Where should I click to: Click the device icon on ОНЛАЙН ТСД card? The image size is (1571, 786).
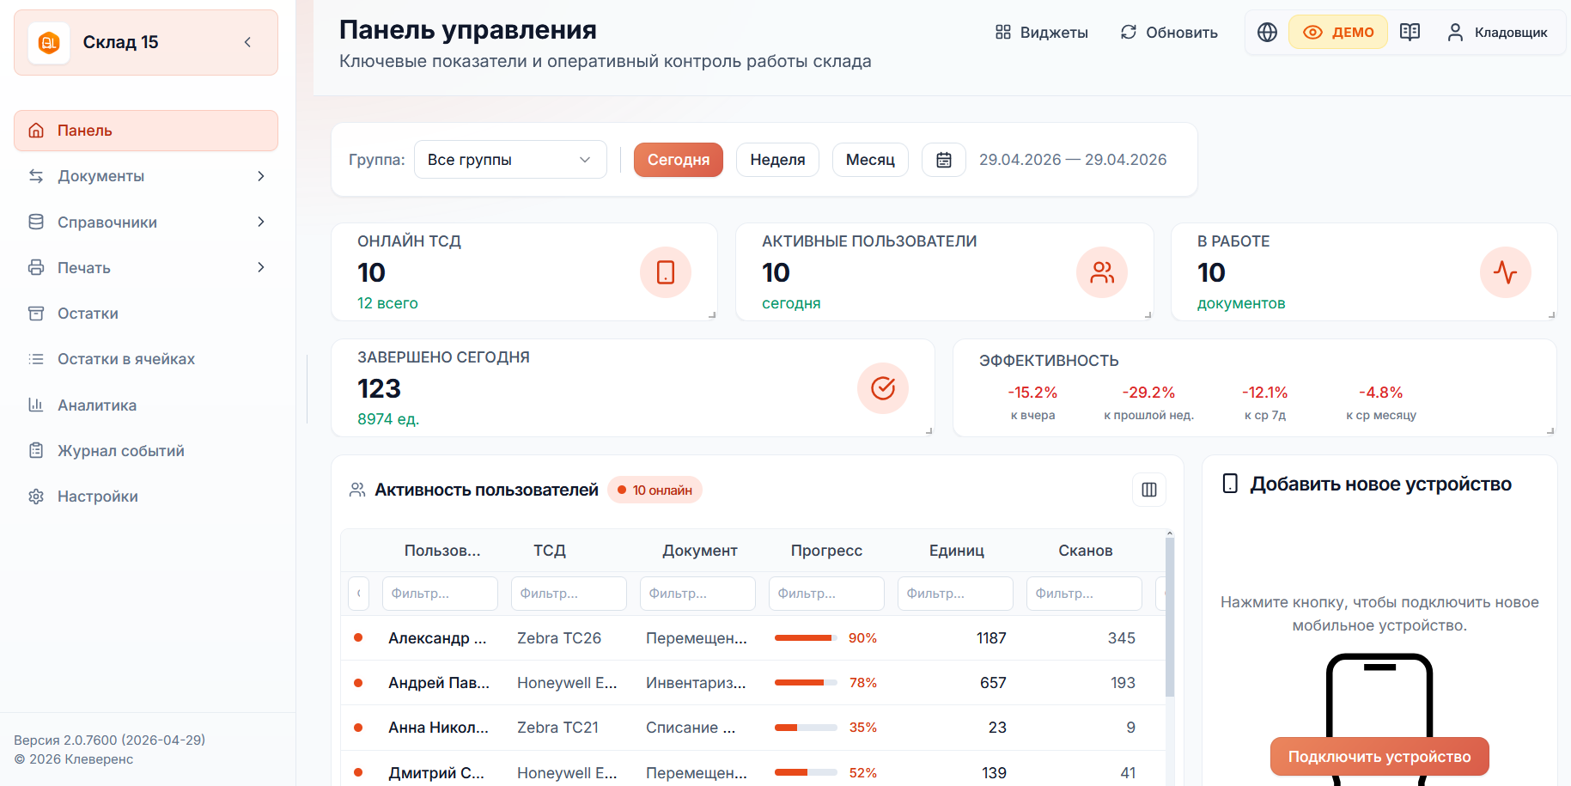666,272
